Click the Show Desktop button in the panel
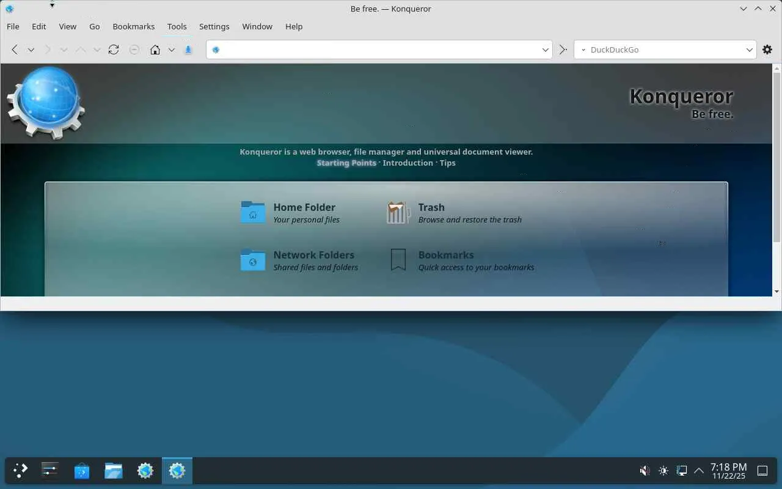 pyautogui.click(x=762, y=471)
